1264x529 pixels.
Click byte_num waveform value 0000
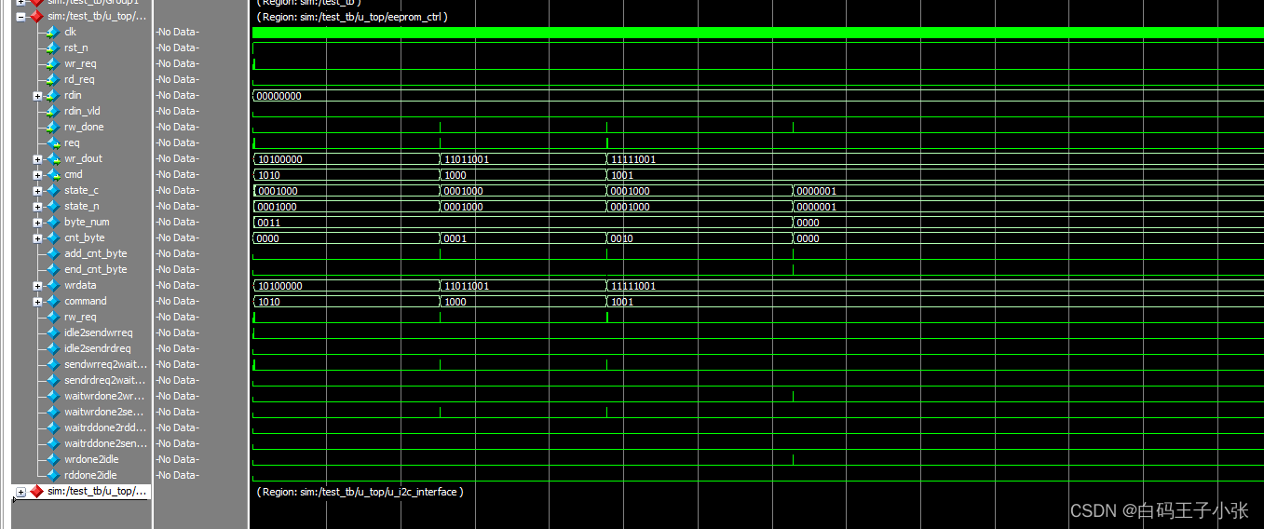coord(809,223)
